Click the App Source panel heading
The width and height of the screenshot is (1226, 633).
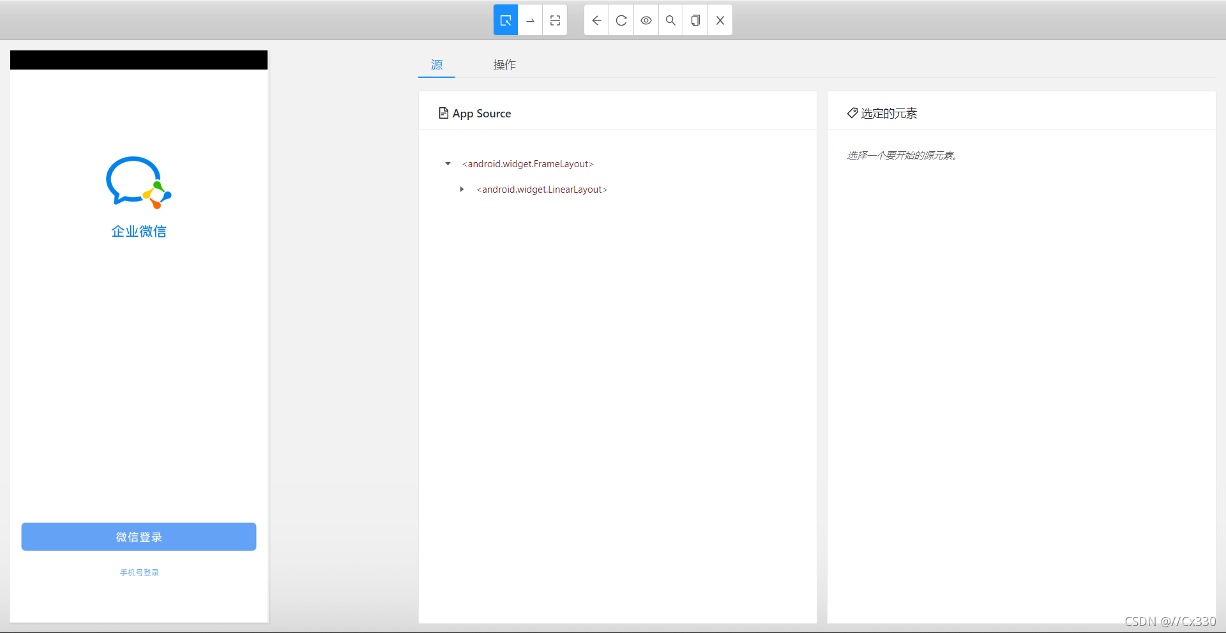(475, 114)
